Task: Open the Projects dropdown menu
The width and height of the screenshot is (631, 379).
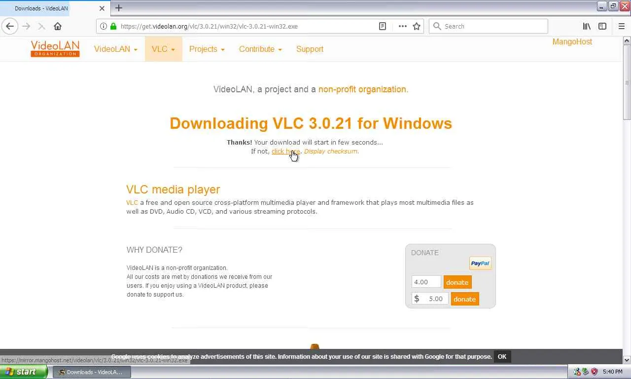Action: pos(207,49)
